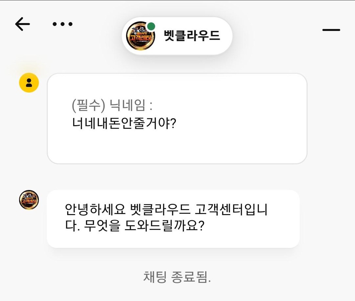Image resolution: width=355 pixels, height=301 pixels.
Task: Open the 고객센터 agent avatar beside greeting
Action: coord(29,200)
